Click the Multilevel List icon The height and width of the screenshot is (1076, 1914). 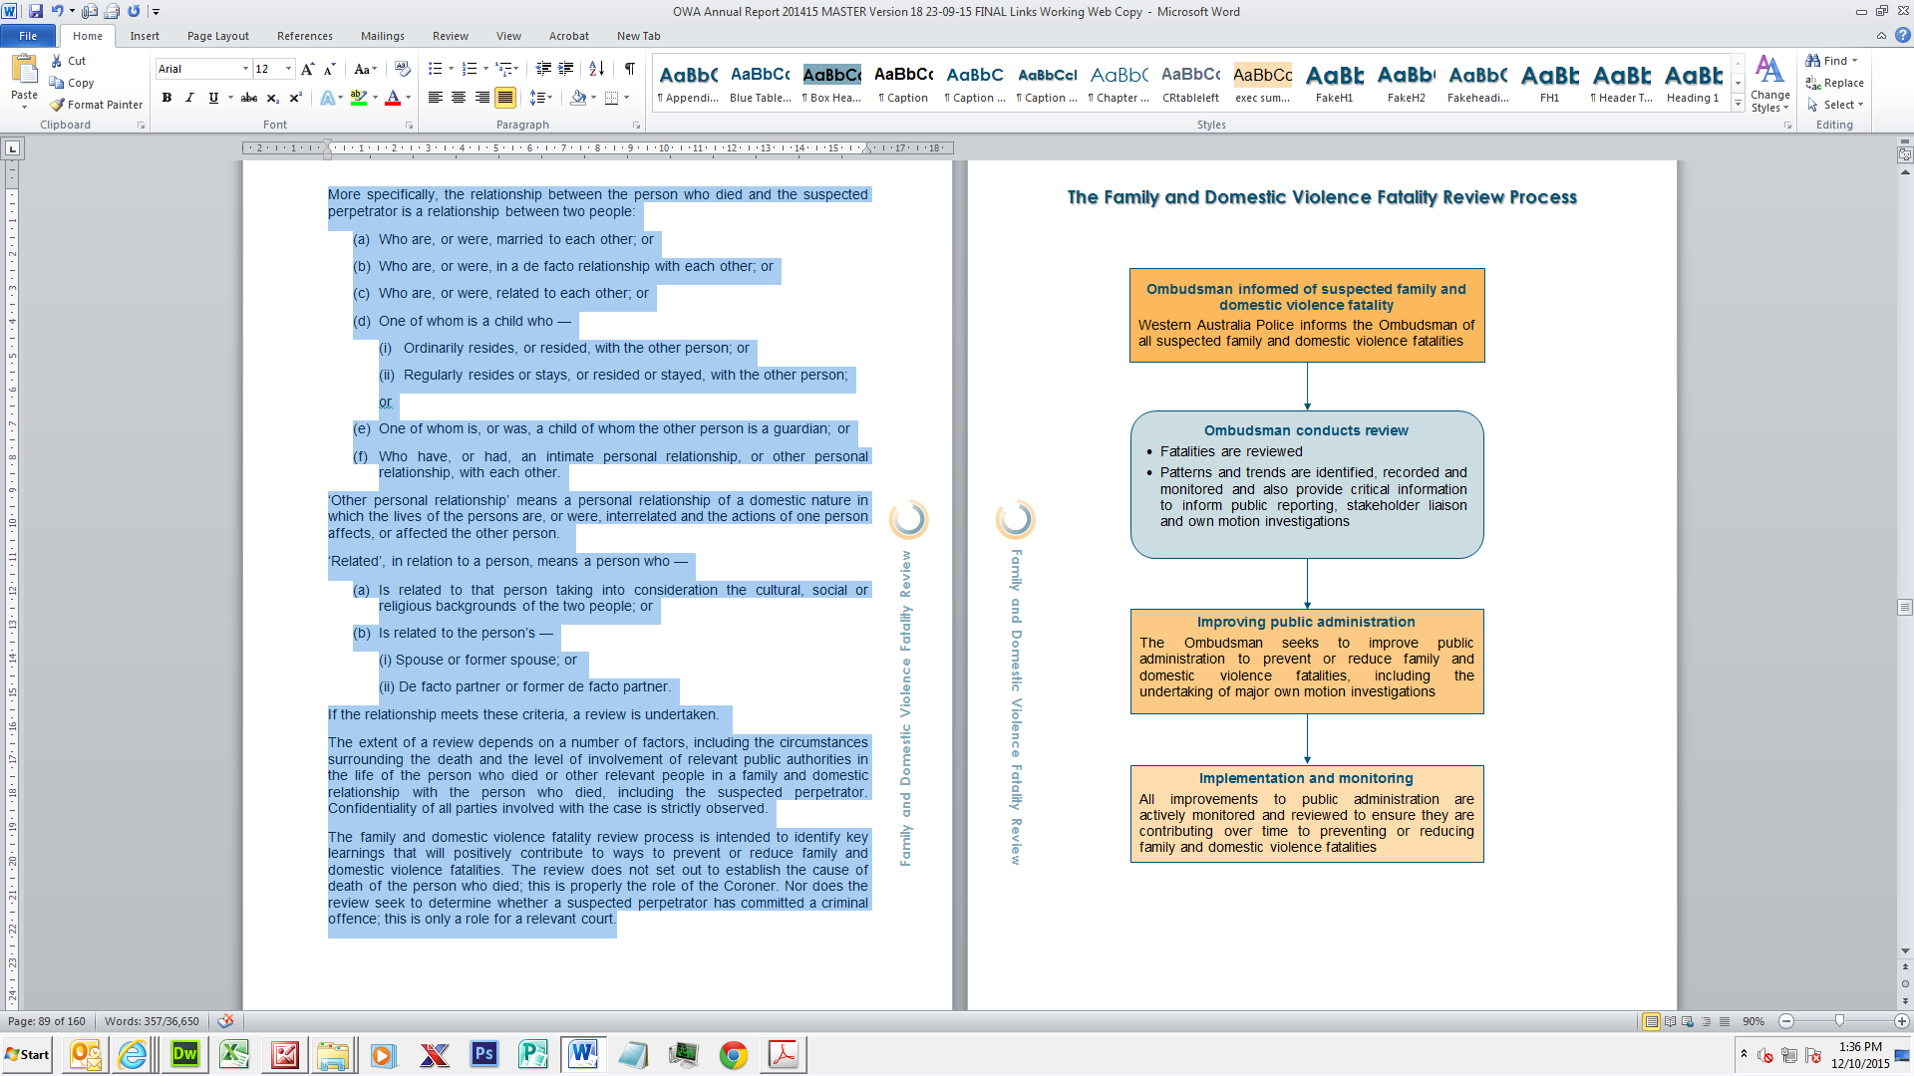pos(504,69)
